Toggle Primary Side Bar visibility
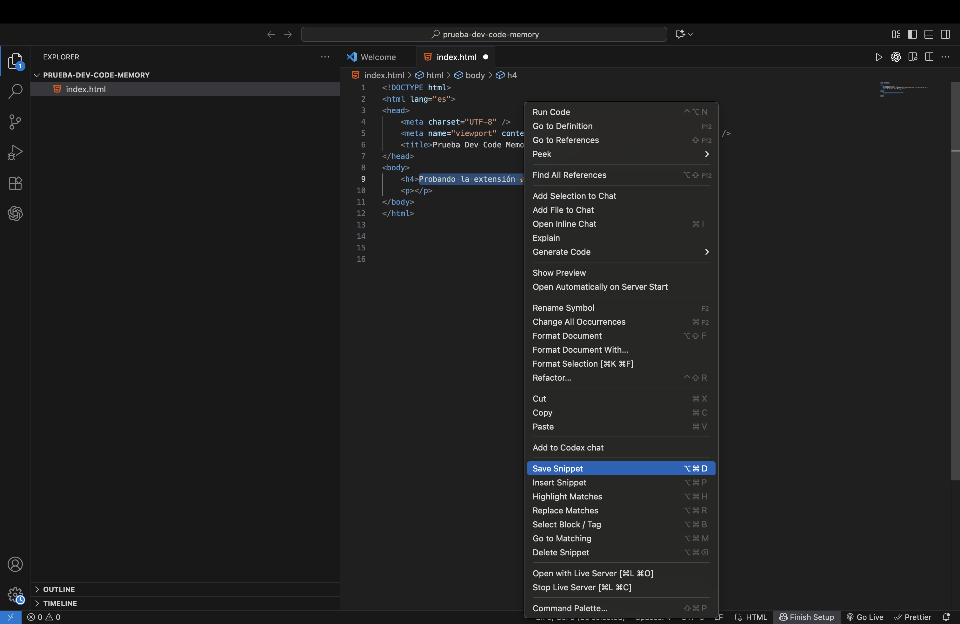 [x=912, y=34]
